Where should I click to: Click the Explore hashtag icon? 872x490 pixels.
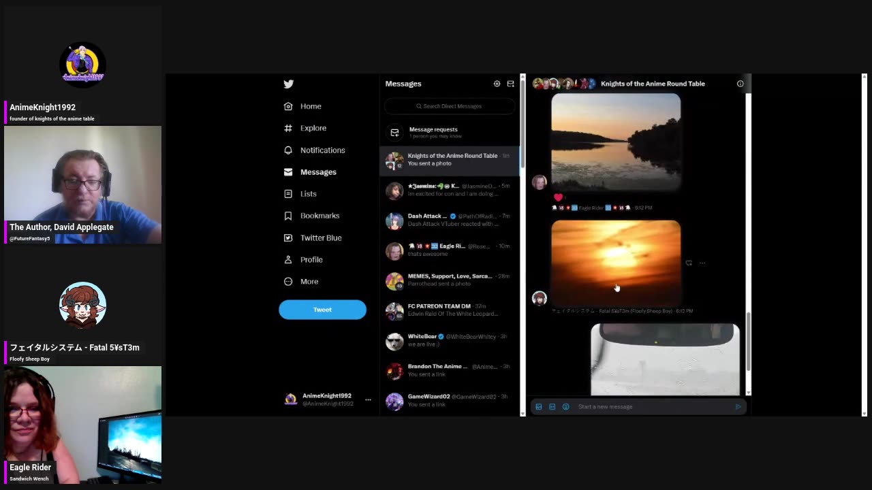pyautogui.click(x=288, y=128)
